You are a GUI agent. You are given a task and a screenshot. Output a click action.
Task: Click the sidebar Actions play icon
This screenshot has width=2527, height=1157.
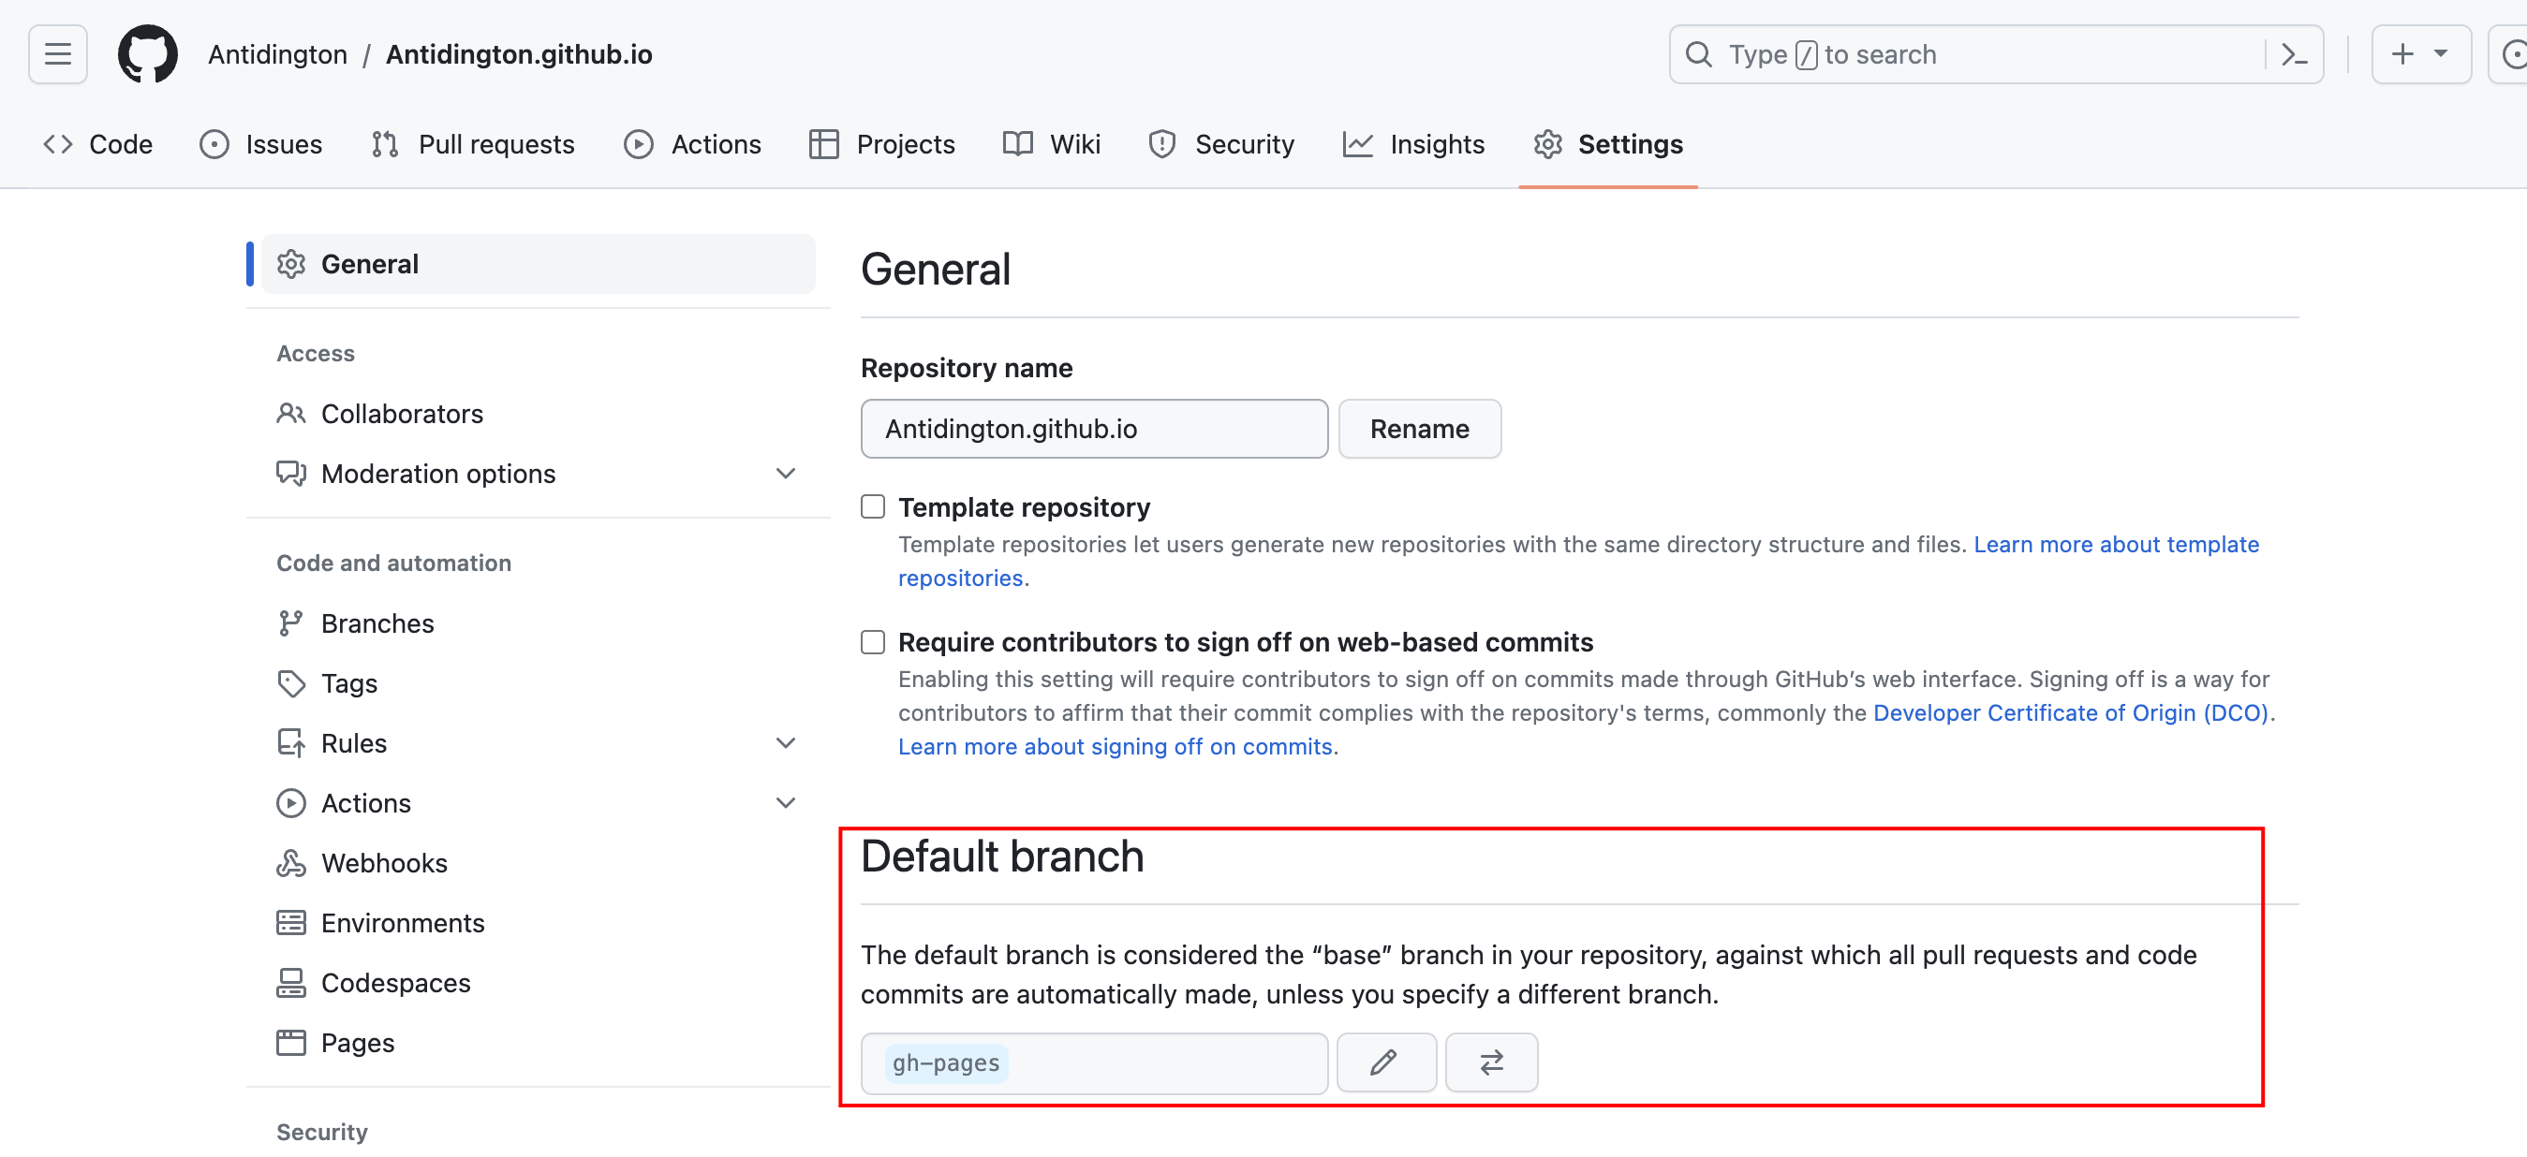tap(290, 803)
